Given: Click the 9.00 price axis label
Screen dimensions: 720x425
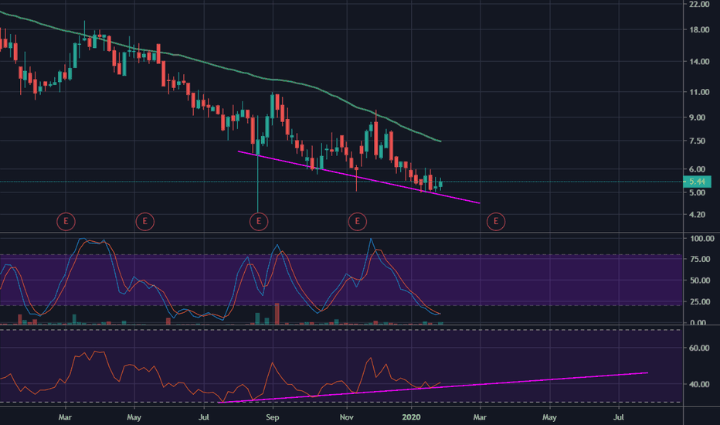Looking at the screenshot, I should (697, 117).
